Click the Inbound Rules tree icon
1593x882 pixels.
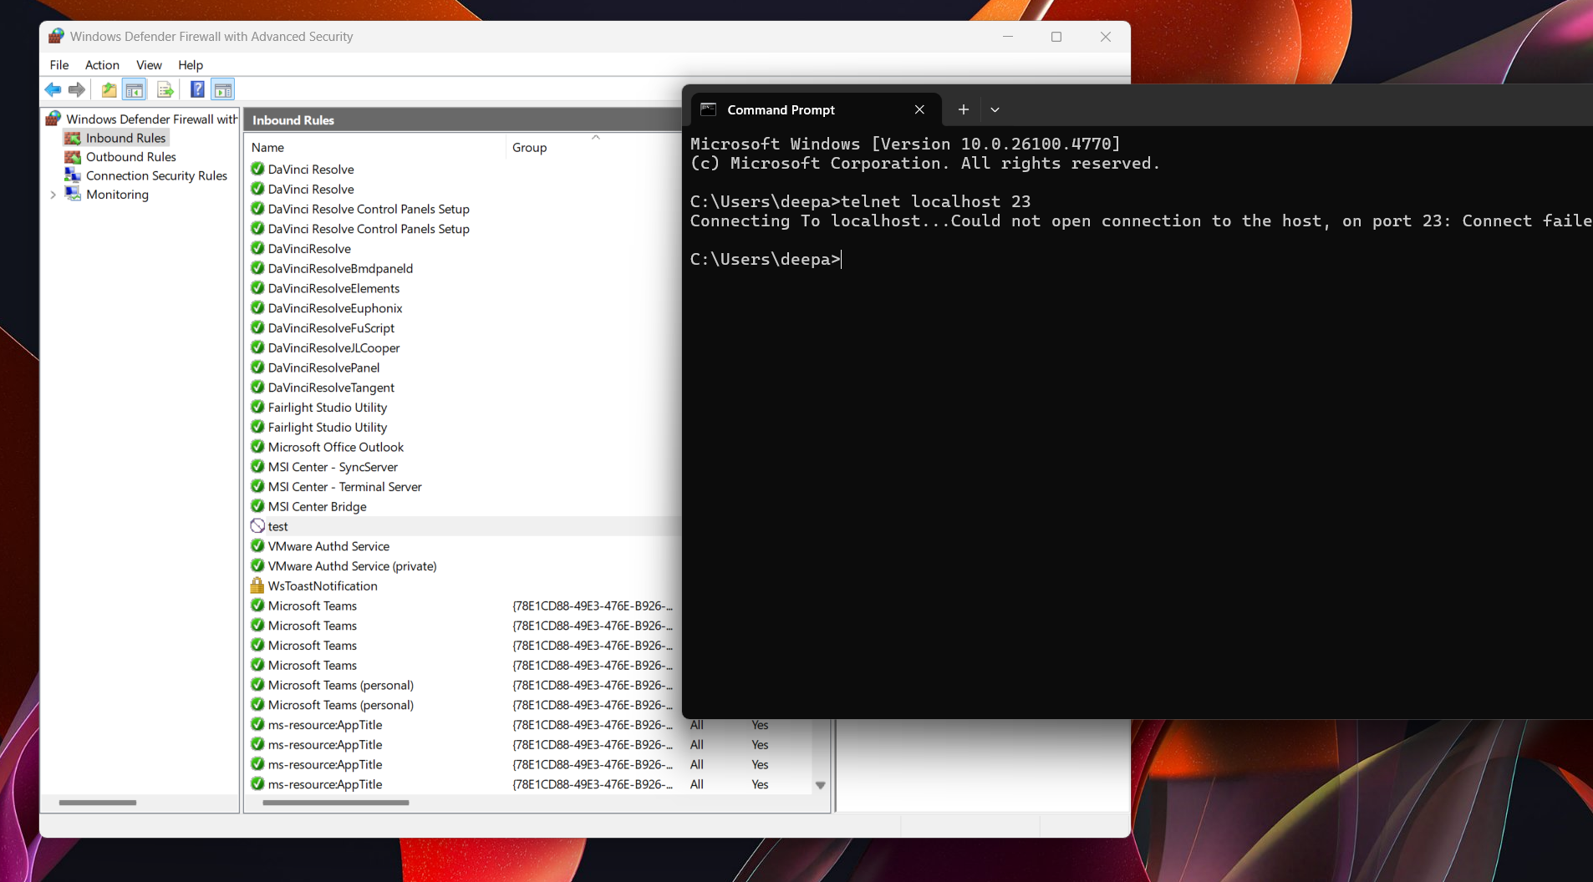tap(73, 138)
